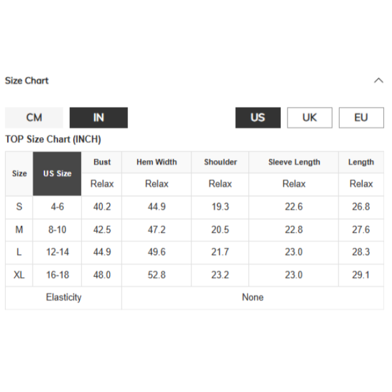Click the TOP Size Chart (INCH) title
The width and height of the screenshot is (392, 392).
tap(53, 139)
